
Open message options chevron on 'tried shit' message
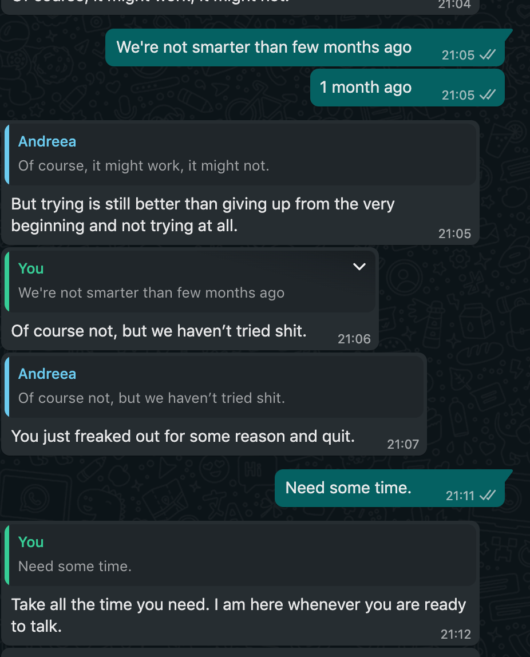[359, 267]
